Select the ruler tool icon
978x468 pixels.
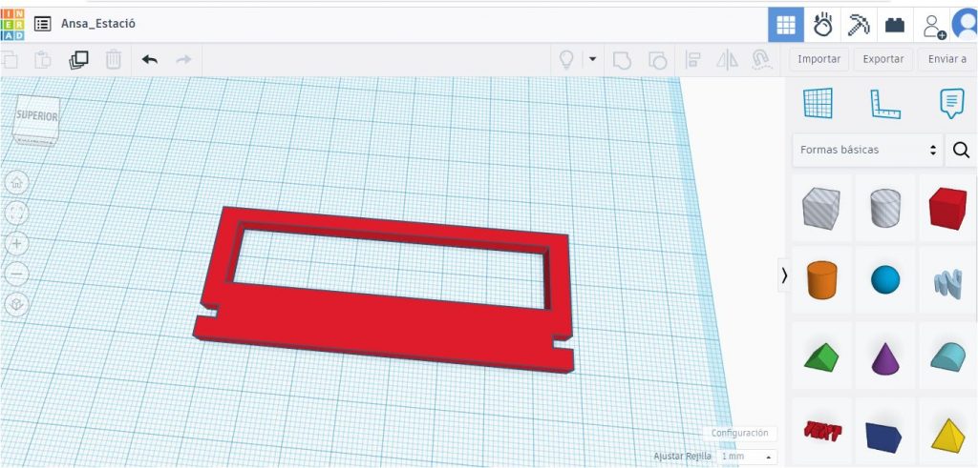(885, 103)
